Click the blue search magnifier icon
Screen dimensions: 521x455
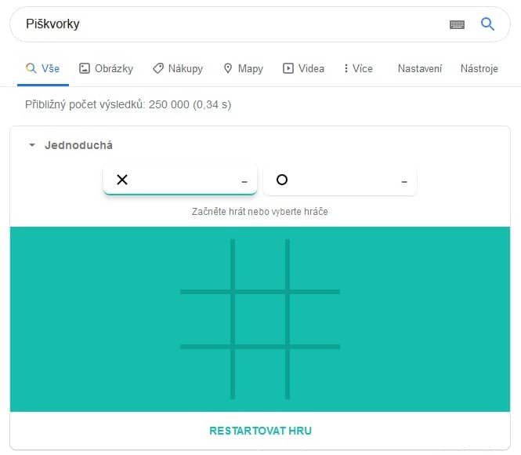pyautogui.click(x=487, y=24)
